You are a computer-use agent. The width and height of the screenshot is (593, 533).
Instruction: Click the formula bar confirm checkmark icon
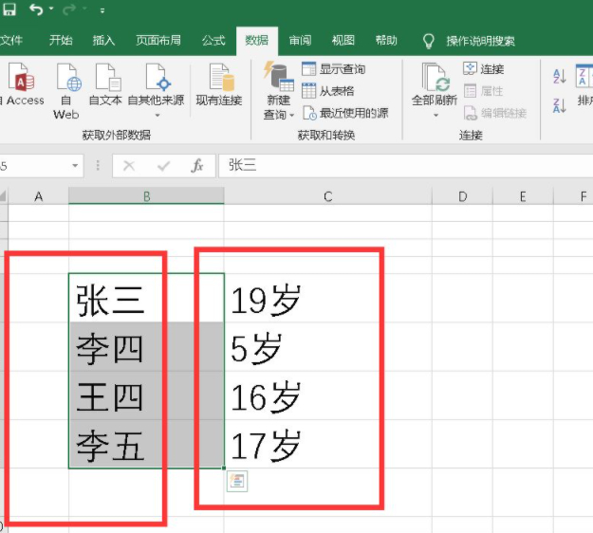click(x=163, y=166)
